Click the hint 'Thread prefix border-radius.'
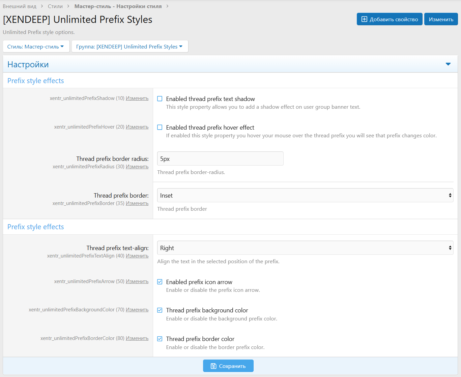461x377 pixels. (x=191, y=172)
